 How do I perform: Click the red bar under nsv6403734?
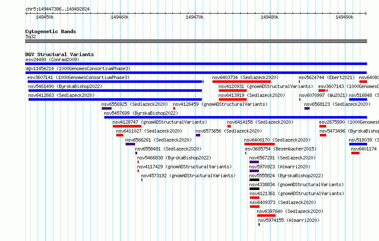[241, 82]
